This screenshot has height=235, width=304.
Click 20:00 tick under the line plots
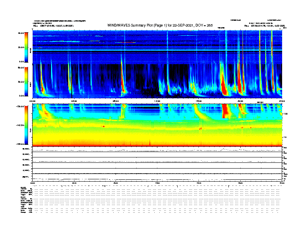pos(240,183)
